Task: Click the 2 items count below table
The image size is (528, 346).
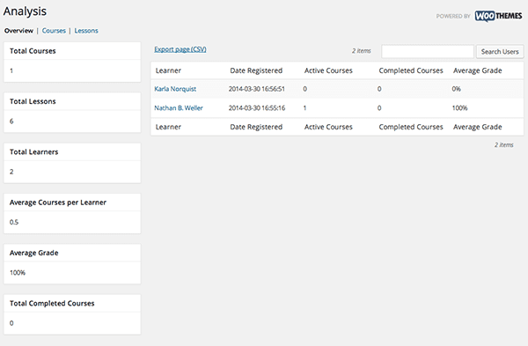Action: [x=503, y=145]
